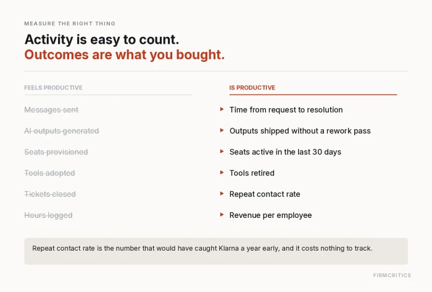Click the MEASURE THE RIGHT THING label

point(70,23)
